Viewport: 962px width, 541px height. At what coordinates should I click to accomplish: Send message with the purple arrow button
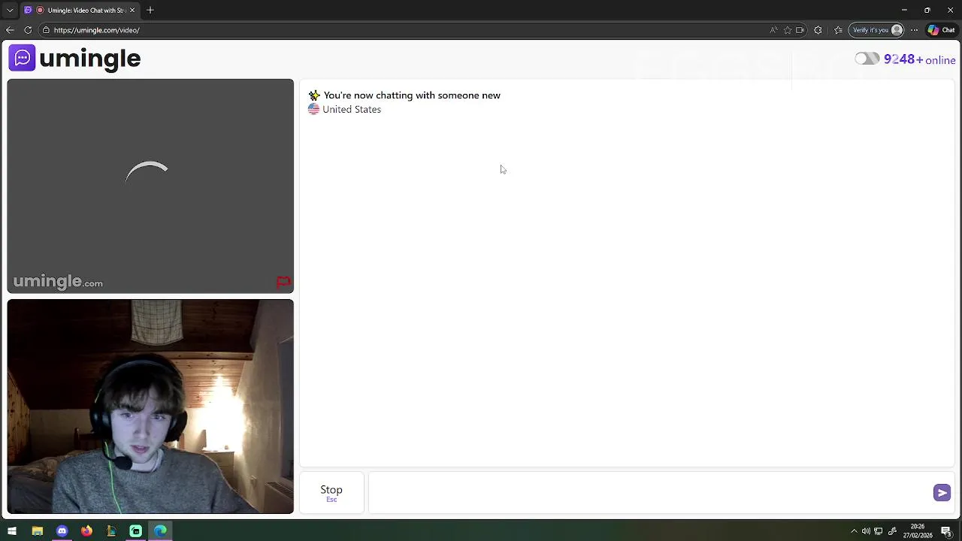[942, 493]
